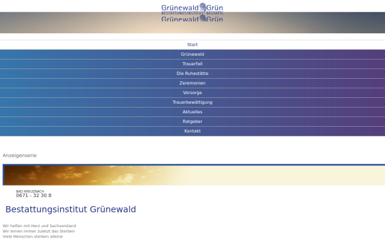Image resolution: width=385 pixels, height=240 pixels.
Task: Go to Die Ruhestätte page
Action: pos(193,74)
